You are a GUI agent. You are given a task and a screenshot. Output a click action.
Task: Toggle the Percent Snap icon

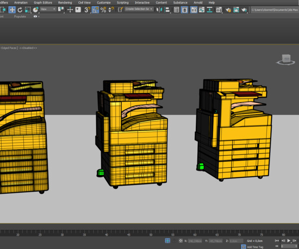(x=103, y=10)
